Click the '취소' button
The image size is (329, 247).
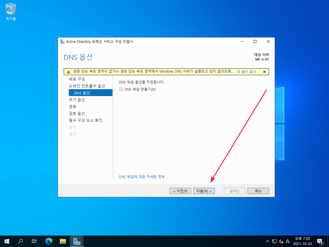pyautogui.click(x=258, y=191)
